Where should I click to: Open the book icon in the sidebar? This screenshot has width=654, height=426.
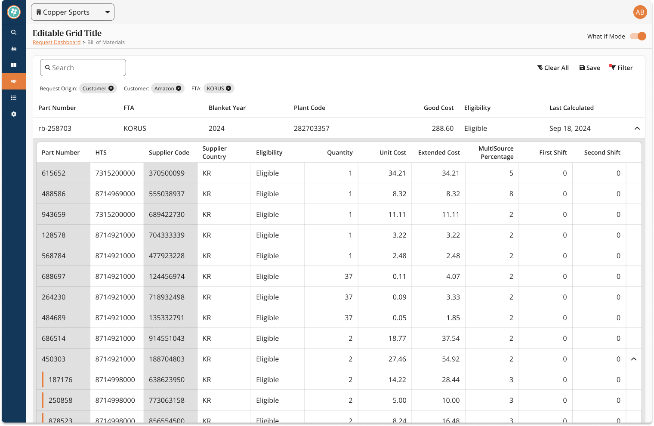(14, 65)
